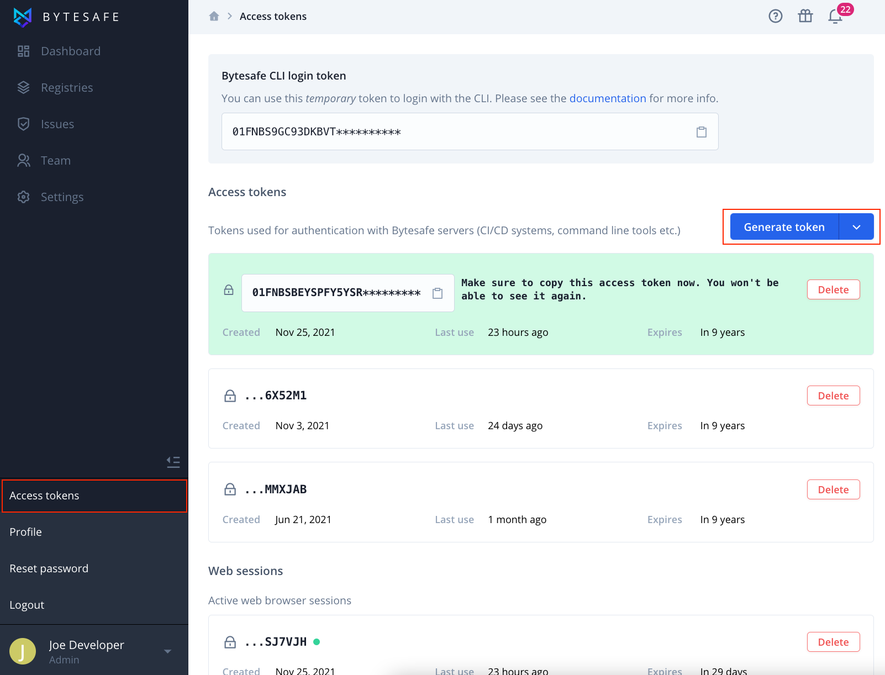Click the Dashboard grid icon
This screenshot has width=885, height=675.
point(23,51)
